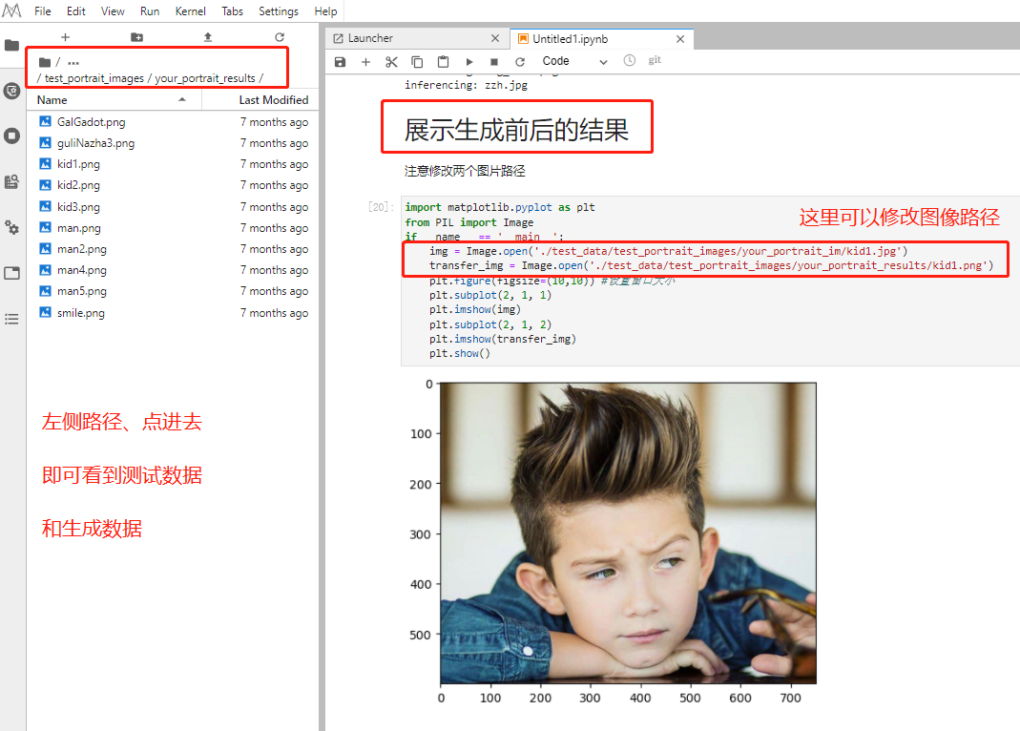Select kid1.png in file list

coord(173,164)
